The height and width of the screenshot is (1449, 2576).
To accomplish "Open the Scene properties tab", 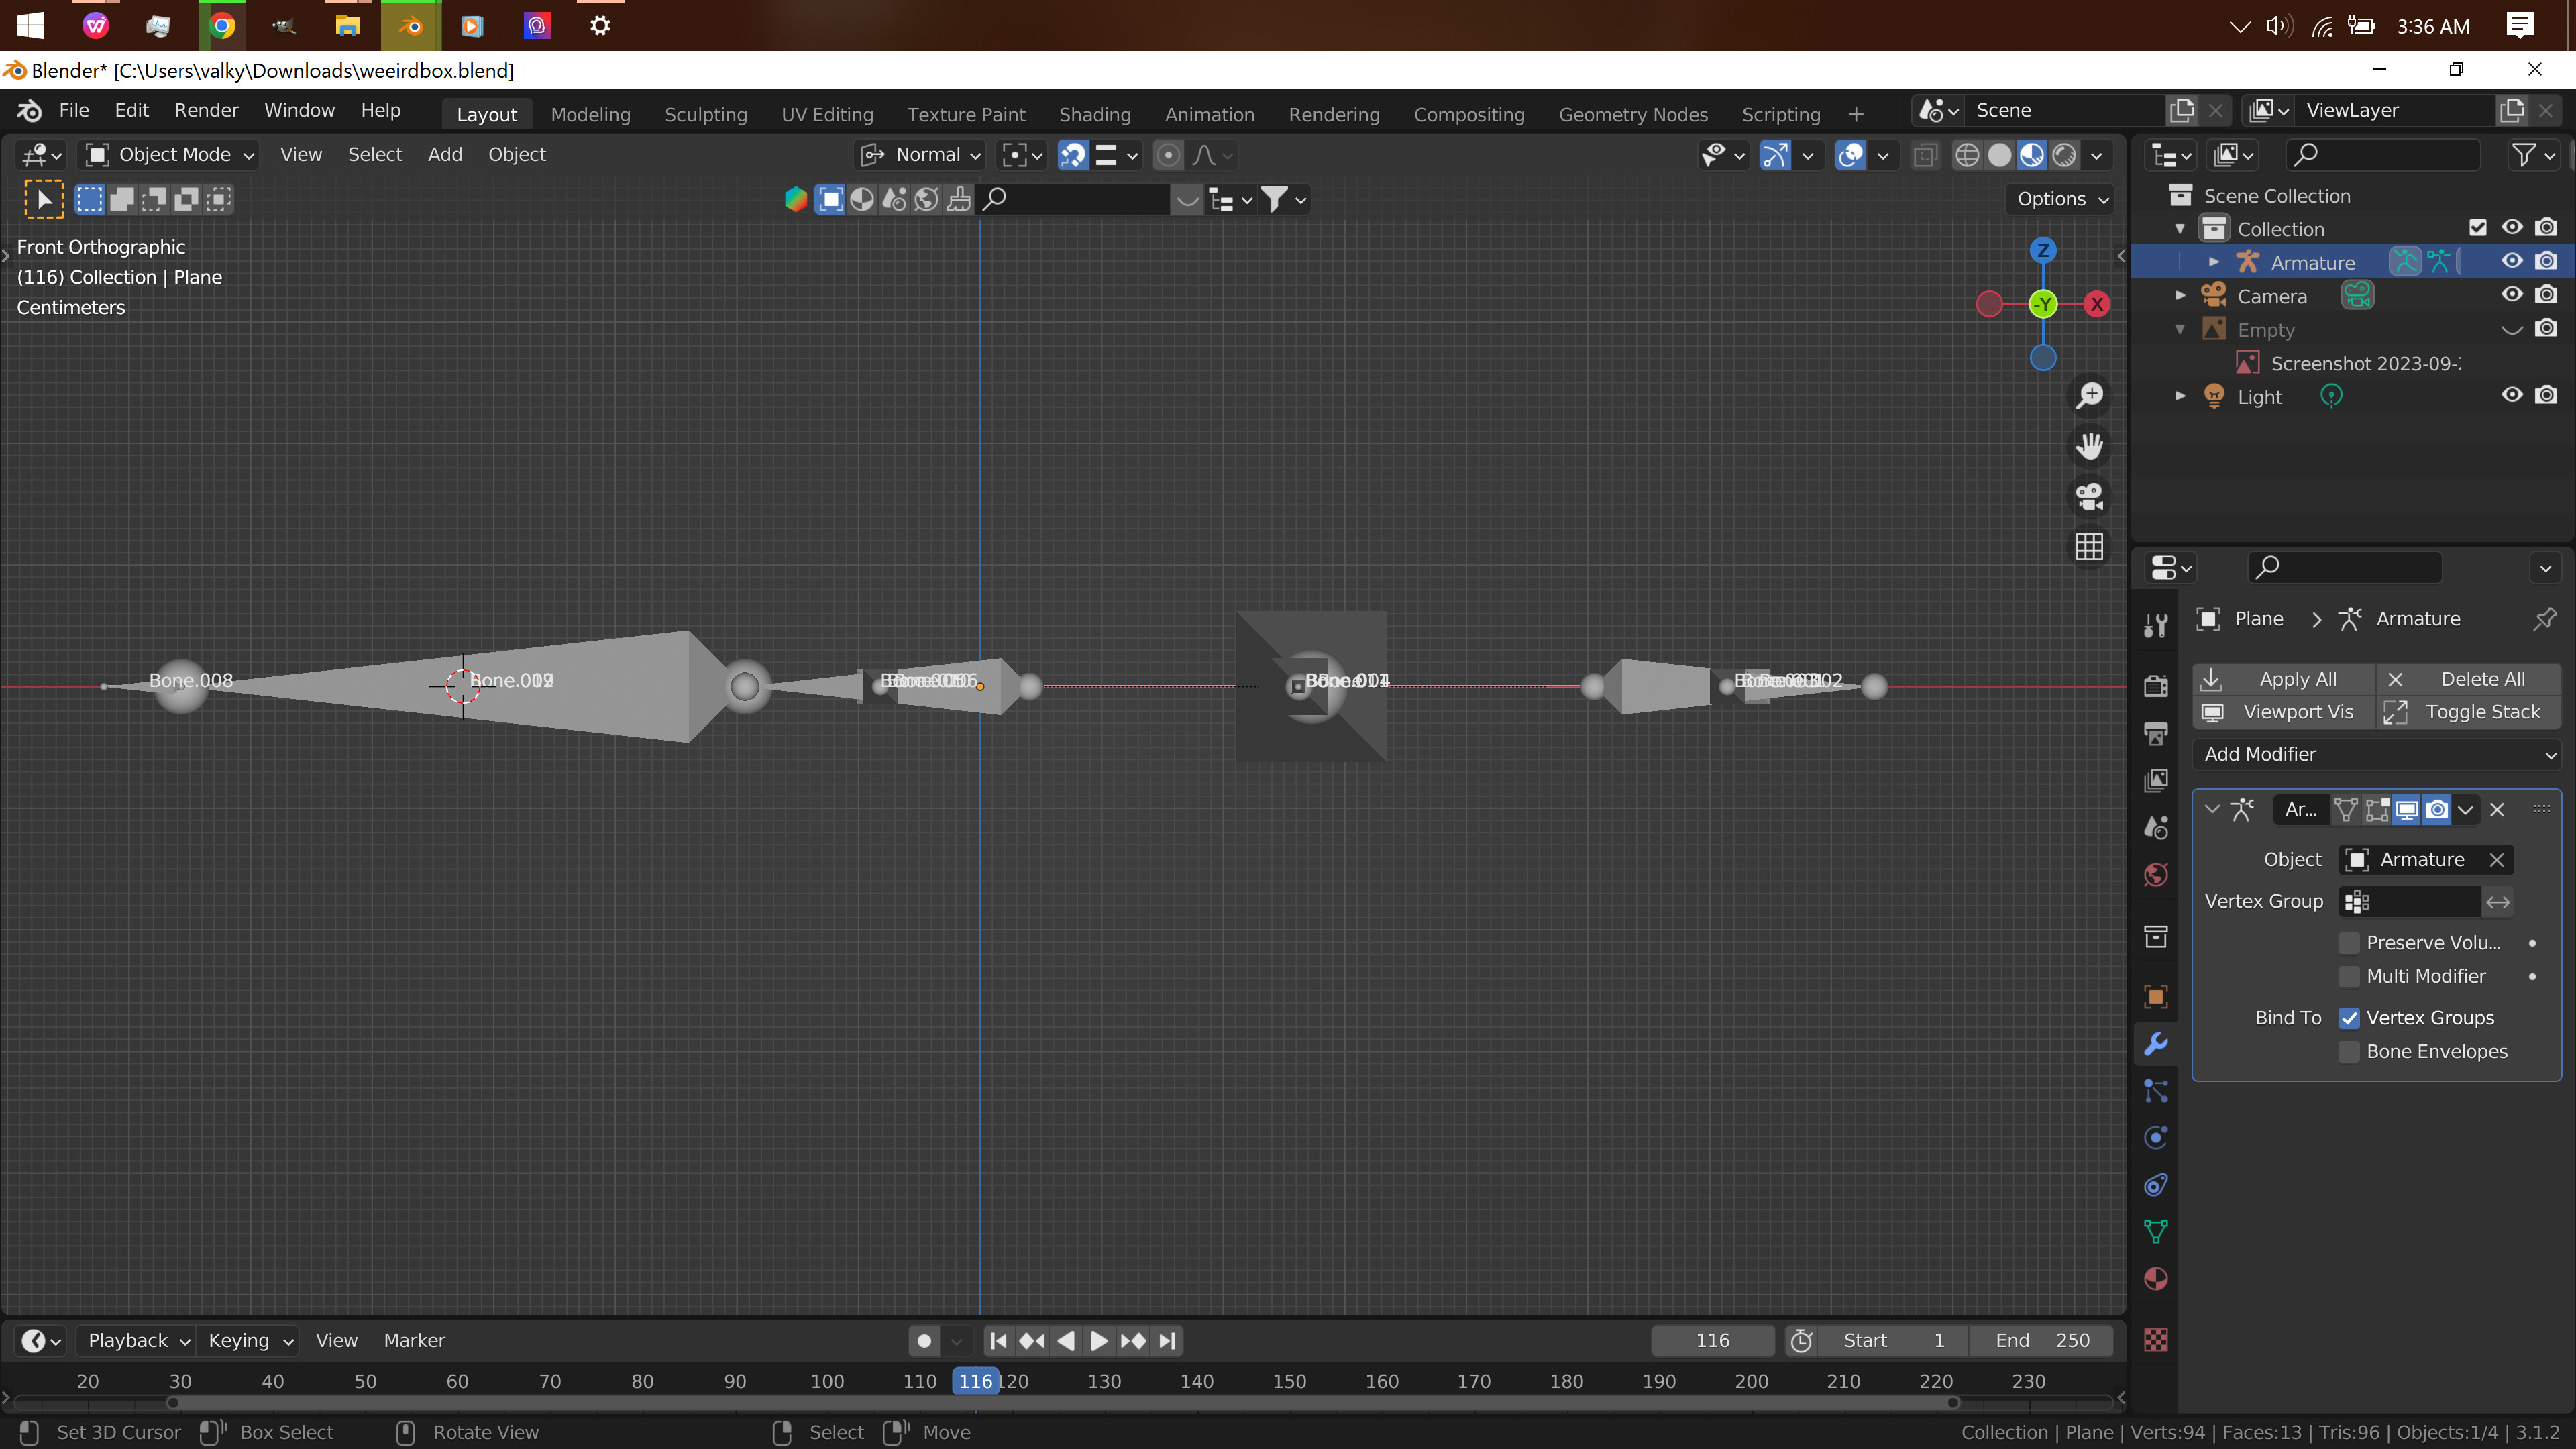I will click(x=2156, y=827).
